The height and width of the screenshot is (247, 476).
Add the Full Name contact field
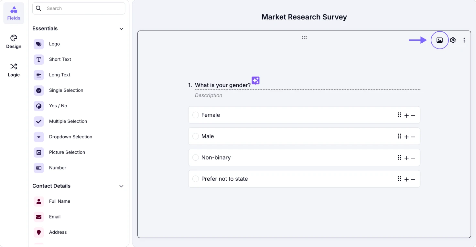point(59,201)
